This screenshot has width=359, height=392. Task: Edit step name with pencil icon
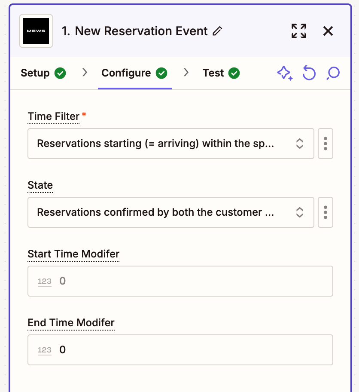pos(217,31)
